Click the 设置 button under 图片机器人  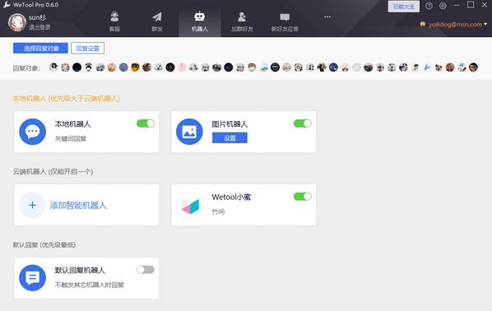point(230,137)
